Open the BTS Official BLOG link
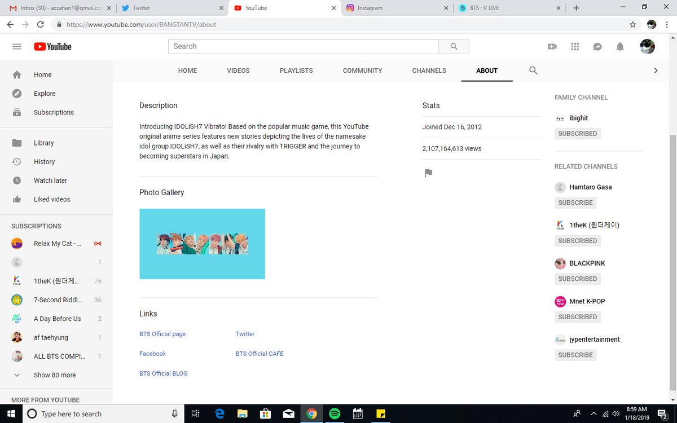This screenshot has width=677, height=423. point(164,373)
